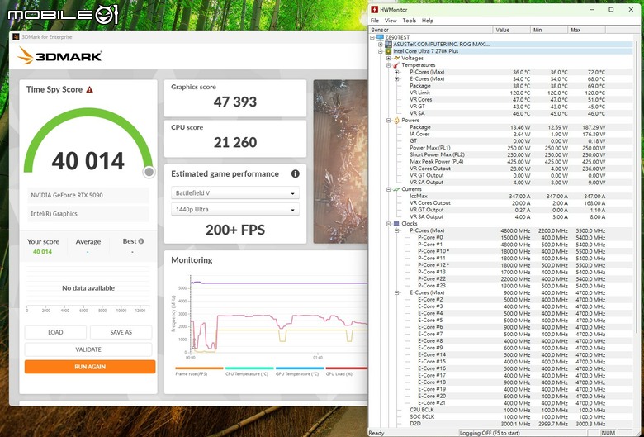Click the Estimated game performance info icon

coord(295,174)
